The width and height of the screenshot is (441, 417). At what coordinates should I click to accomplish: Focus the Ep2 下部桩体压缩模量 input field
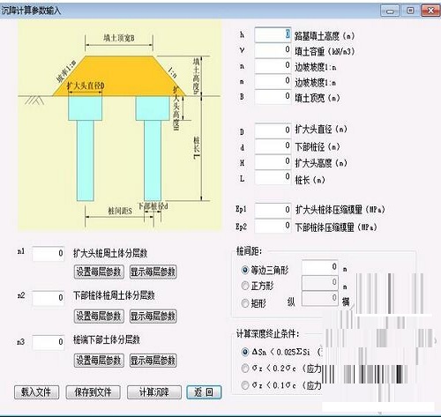[x=273, y=226]
